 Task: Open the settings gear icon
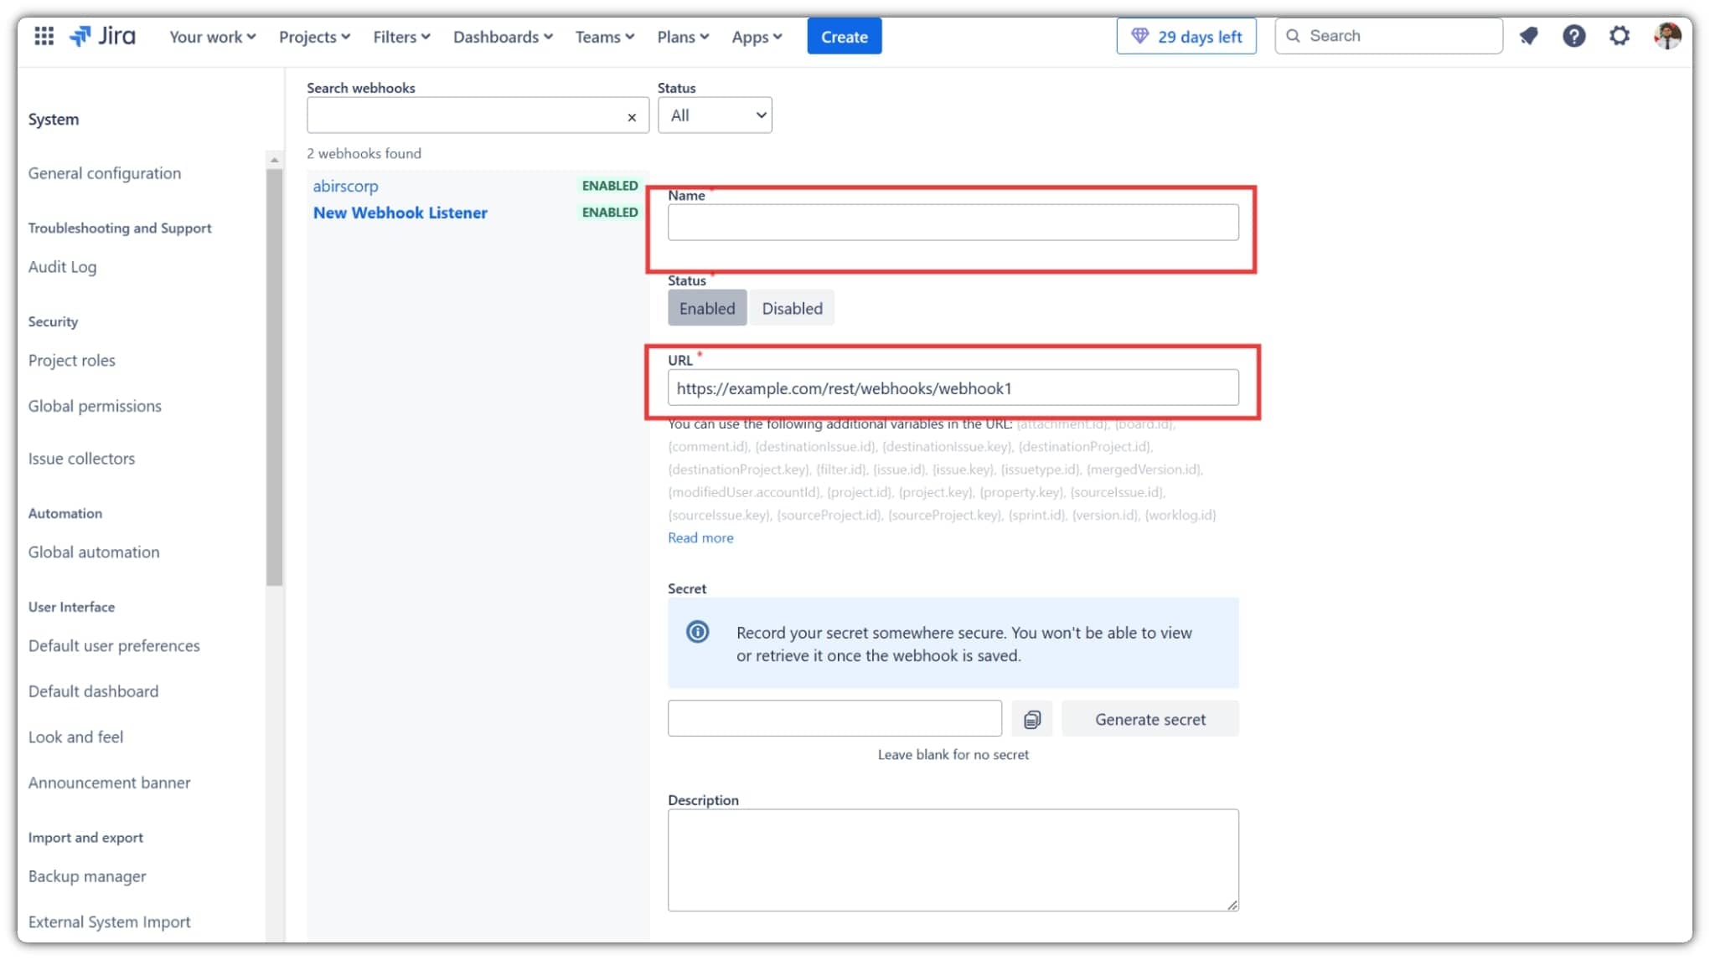(1619, 36)
